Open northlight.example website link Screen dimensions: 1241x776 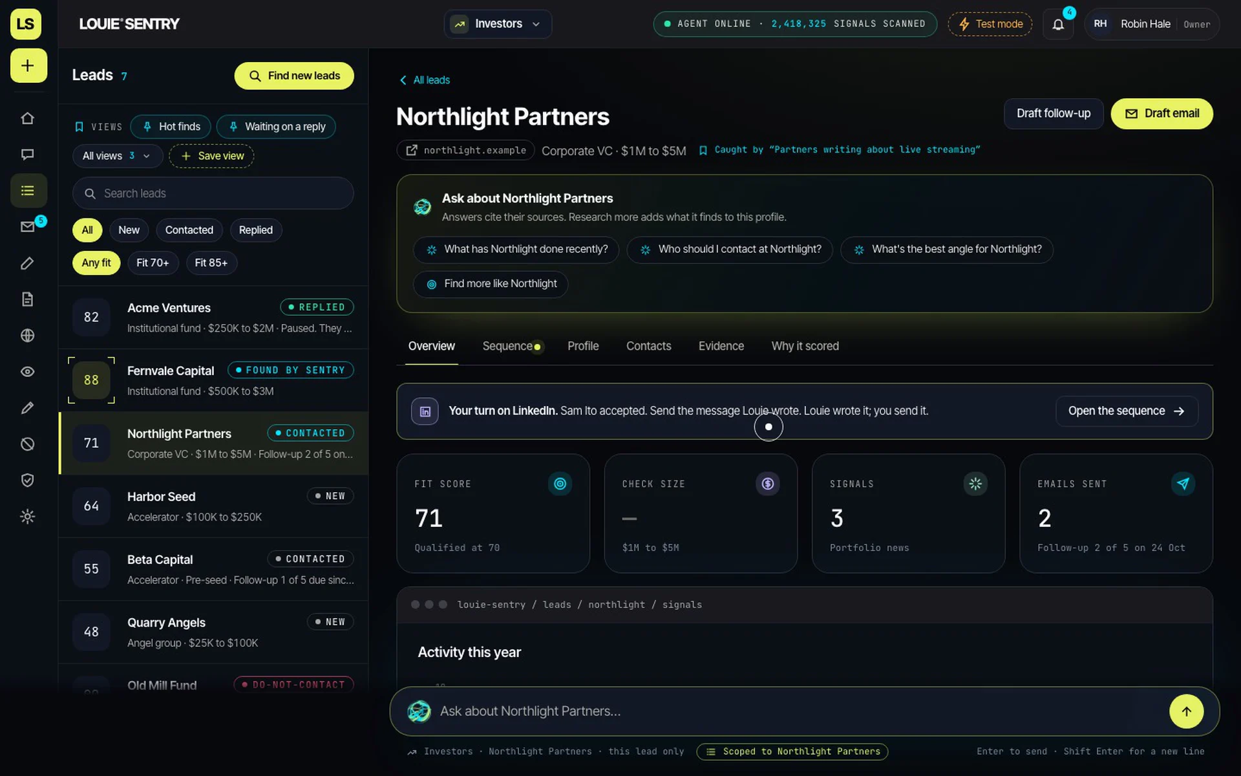click(465, 151)
